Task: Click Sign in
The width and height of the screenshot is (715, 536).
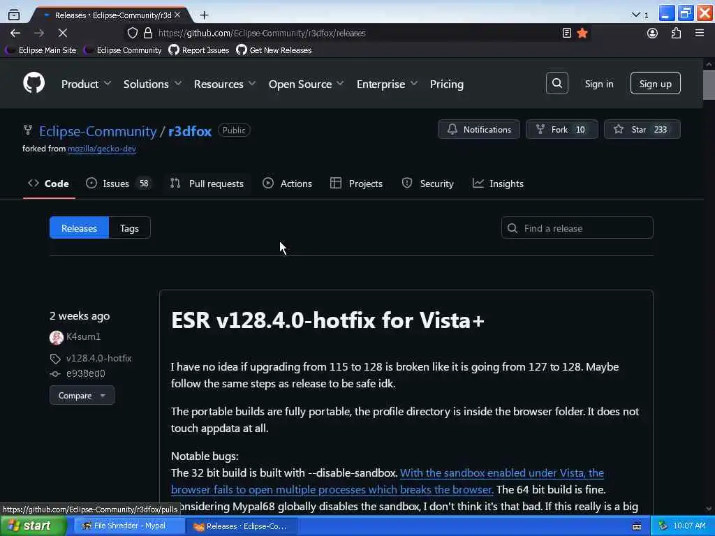Action: pos(598,84)
